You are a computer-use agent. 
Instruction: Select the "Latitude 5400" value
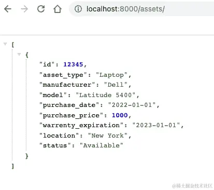[x=105, y=95]
